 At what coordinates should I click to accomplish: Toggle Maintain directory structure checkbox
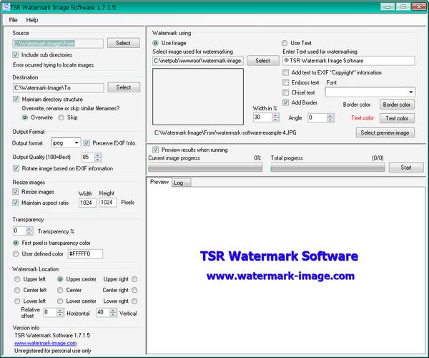[x=16, y=99]
